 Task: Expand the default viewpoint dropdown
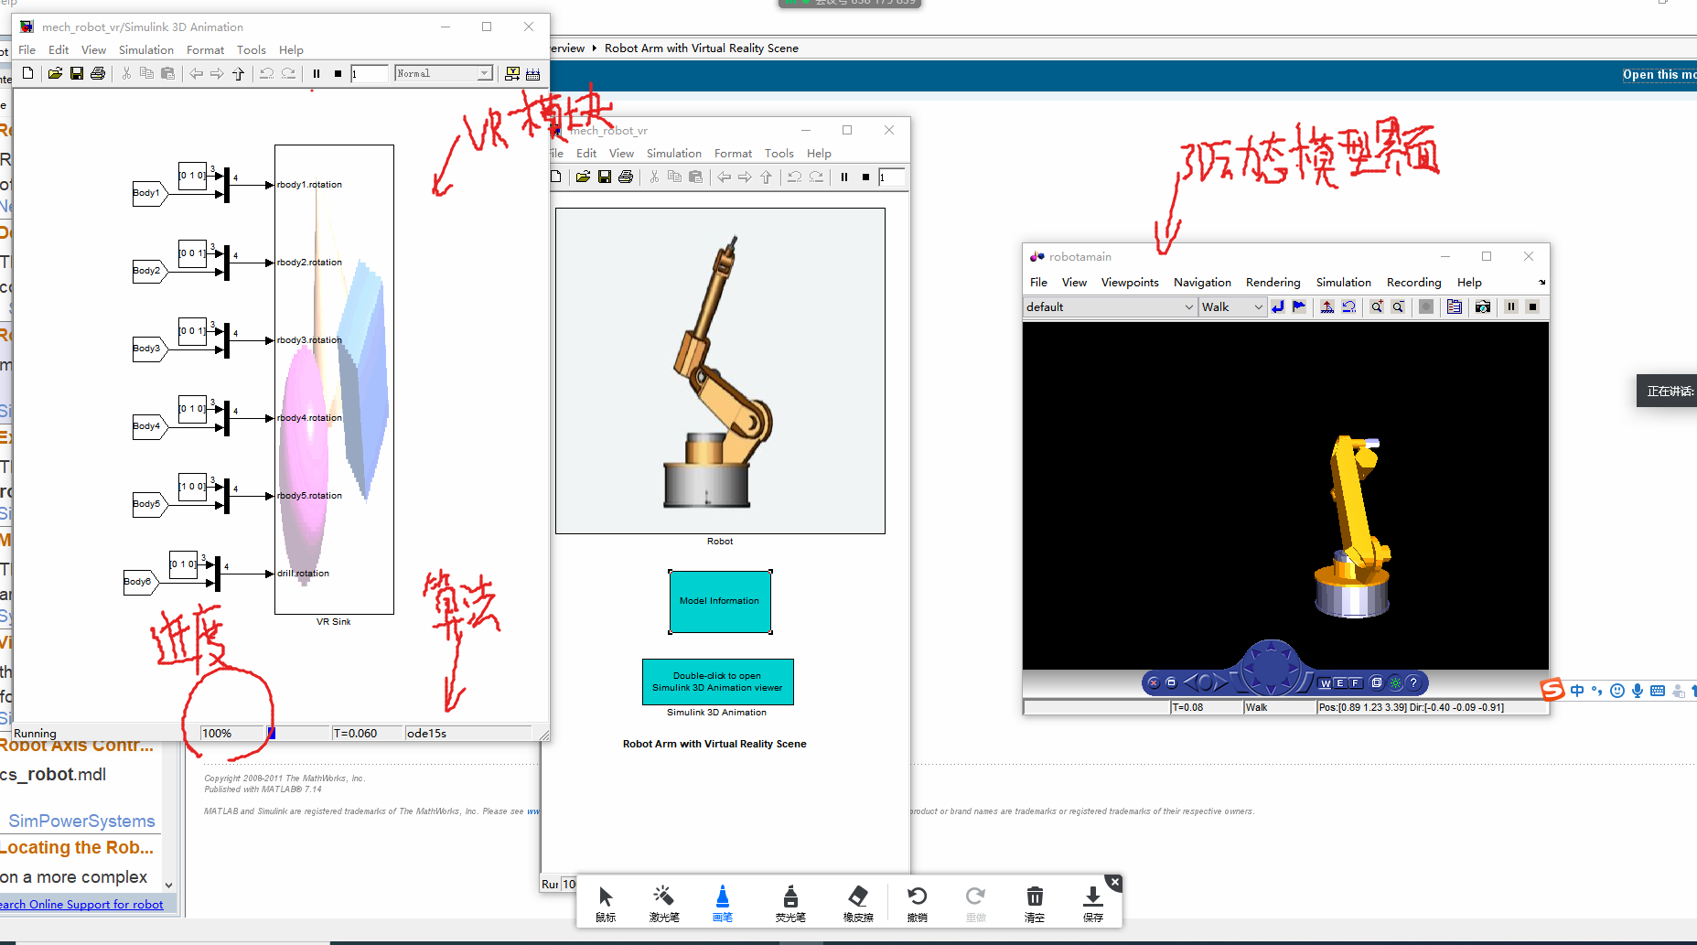pyautogui.click(x=1188, y=307)
